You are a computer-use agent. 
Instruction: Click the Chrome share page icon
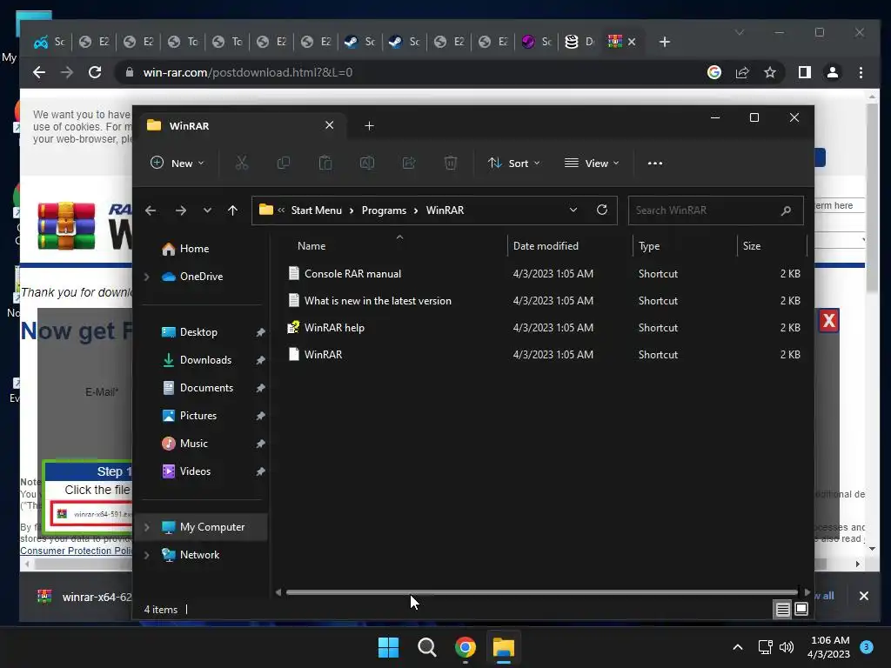742,72
